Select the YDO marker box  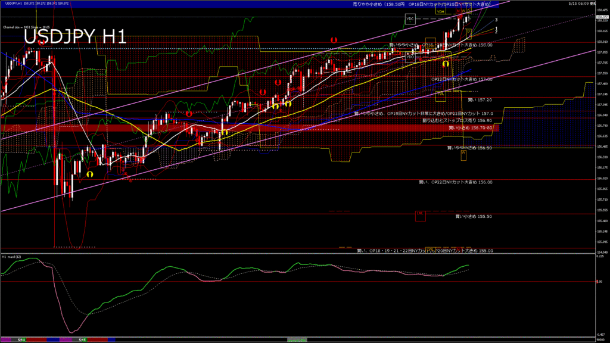tap(410, 57)
